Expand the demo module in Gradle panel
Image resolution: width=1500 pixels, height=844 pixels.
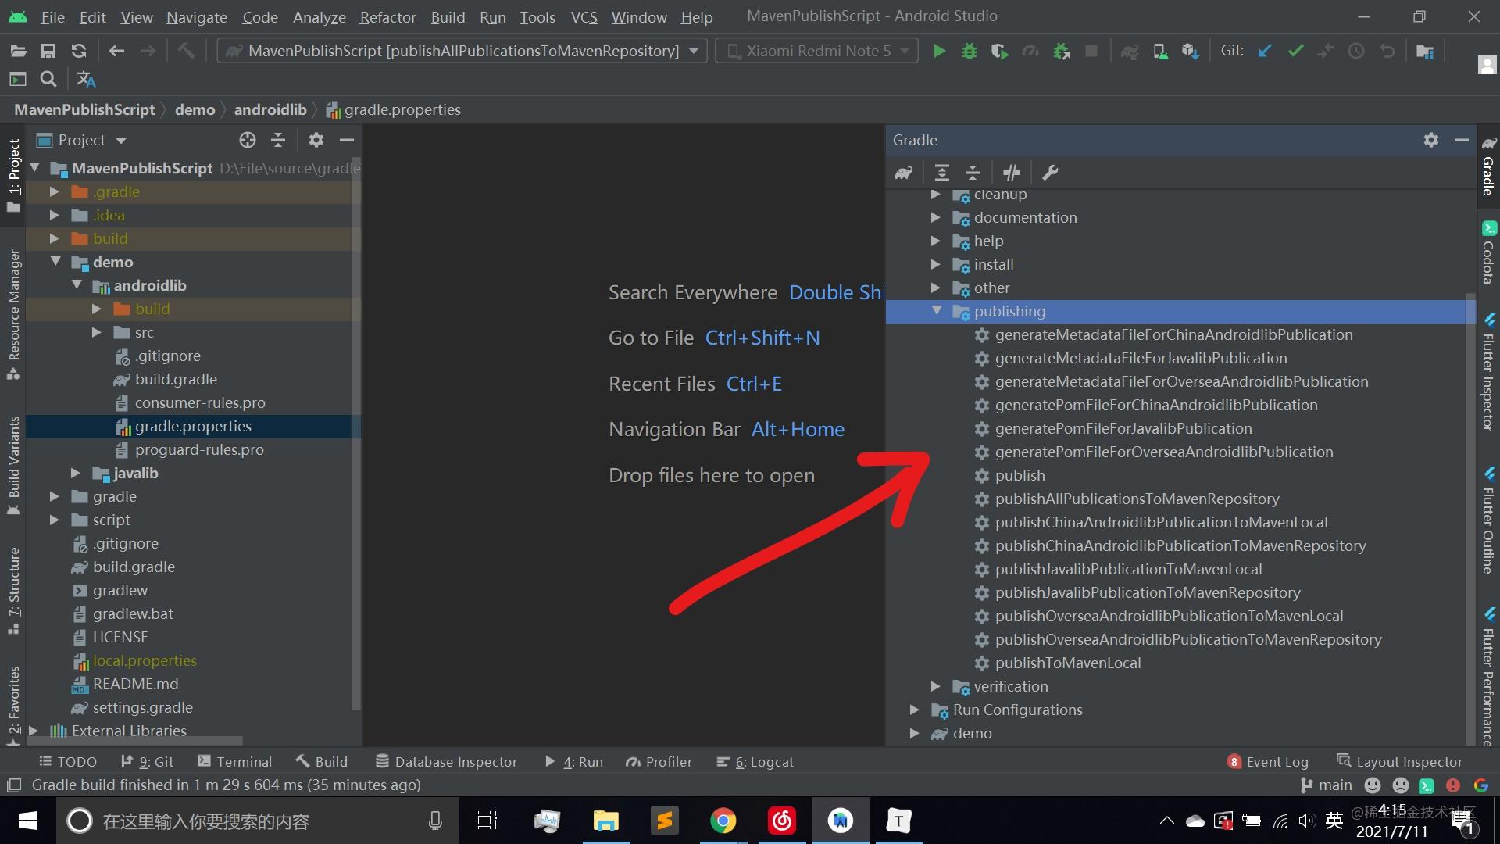tap(915, 733)
